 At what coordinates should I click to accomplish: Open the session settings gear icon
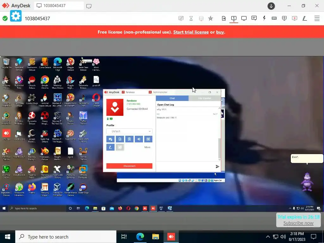click(16, 16)
